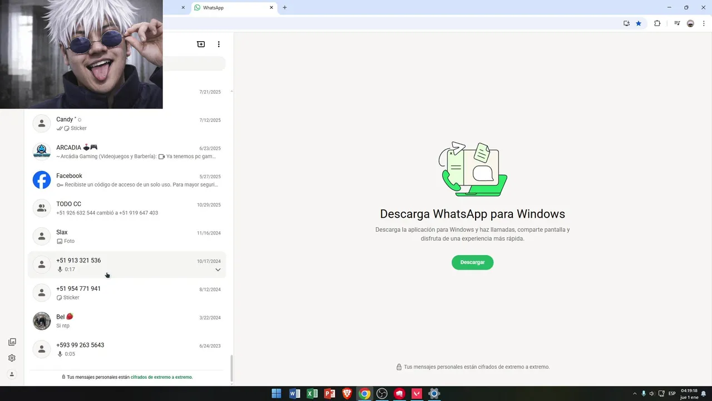Screen dimensions: 712x401
Task: Open the notifications bell
Action: (704, 394)
